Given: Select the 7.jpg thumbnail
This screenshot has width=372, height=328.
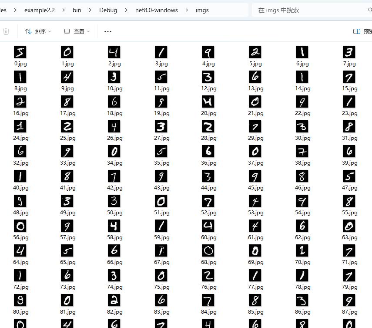Looking at the screenshot, I should tap(349, 52).
